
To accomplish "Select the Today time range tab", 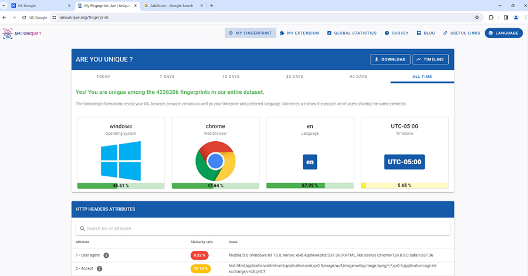I will click(103, 77).
